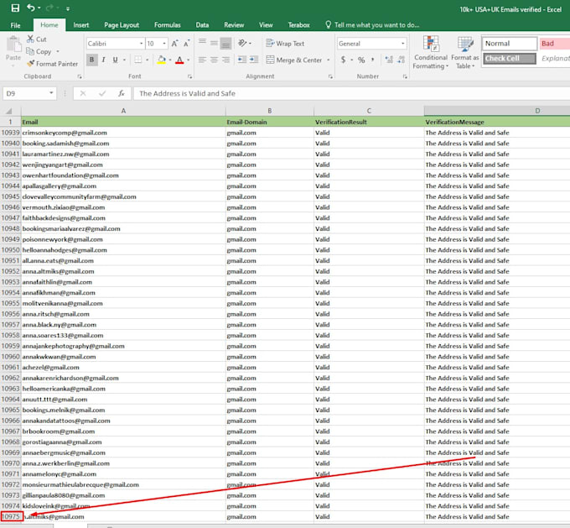Open the font size dropdown
Image resolution: width=570 pixels, height=528 pixels.
pos(164,44)
